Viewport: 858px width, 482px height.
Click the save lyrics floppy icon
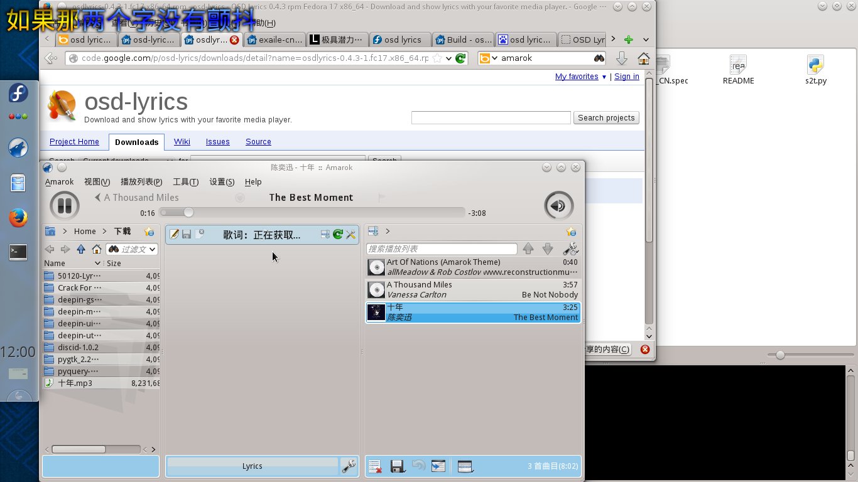pyautogui.click(x=187, y=234)
